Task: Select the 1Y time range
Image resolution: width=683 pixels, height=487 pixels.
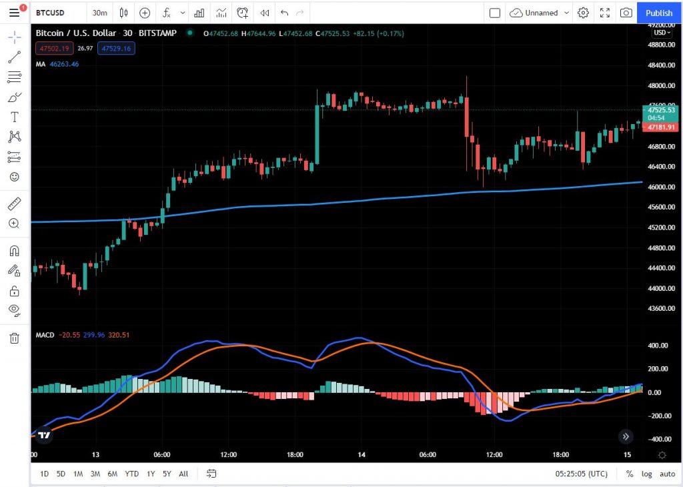Action: coord(151,474)
